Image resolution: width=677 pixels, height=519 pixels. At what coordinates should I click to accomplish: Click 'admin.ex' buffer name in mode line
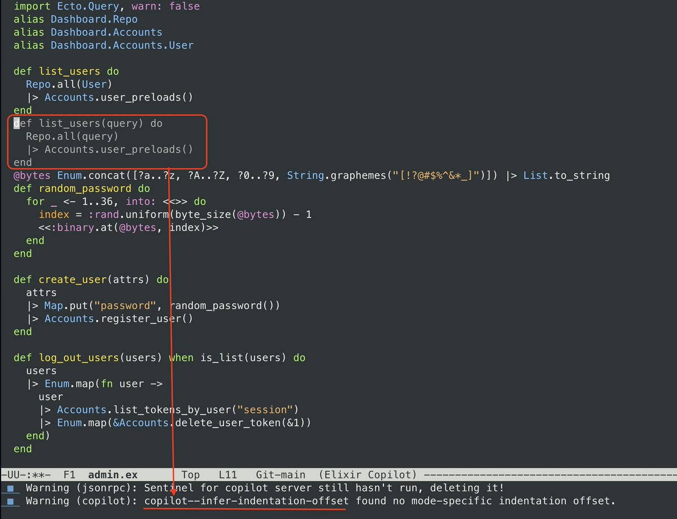pyautogui.click(x=113, y=476)
